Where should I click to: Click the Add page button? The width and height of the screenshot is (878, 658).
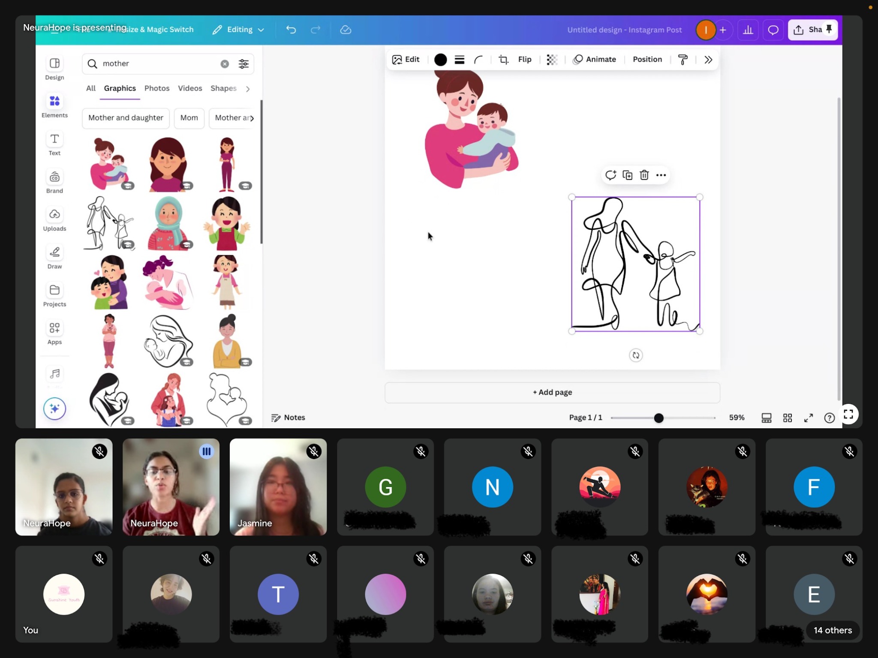click(552, 392)
